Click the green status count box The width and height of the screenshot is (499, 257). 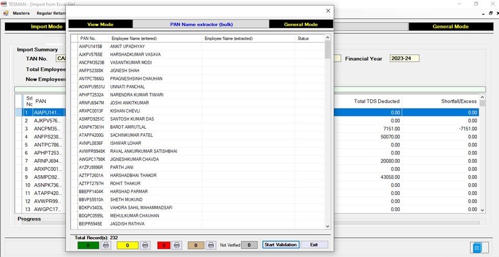(88, 245)
